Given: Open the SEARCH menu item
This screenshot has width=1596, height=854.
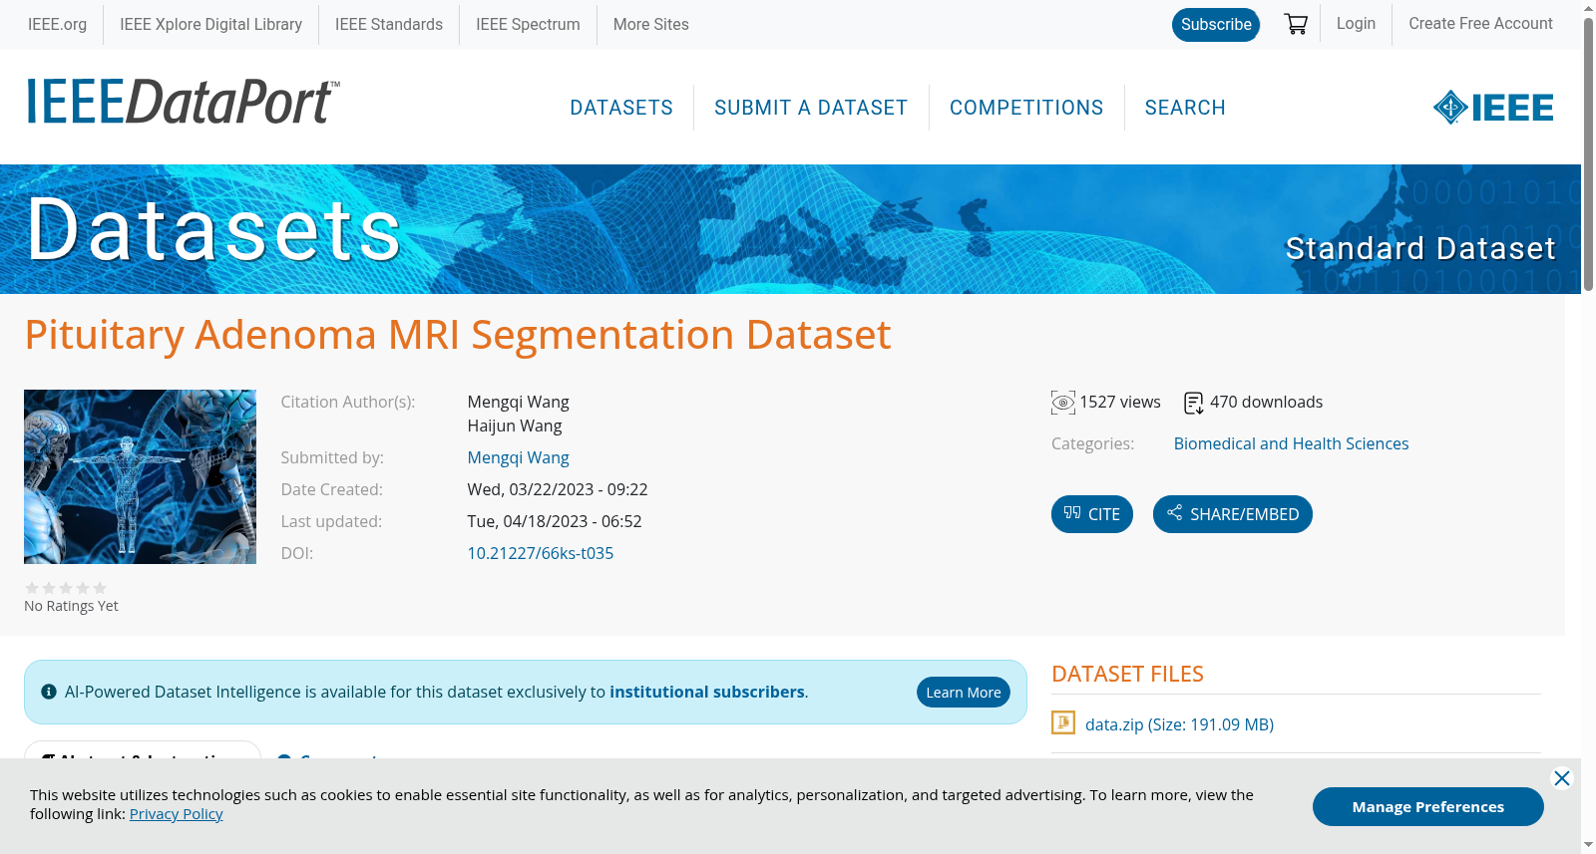Looking at the screenshot, I should coord(1185,108).
